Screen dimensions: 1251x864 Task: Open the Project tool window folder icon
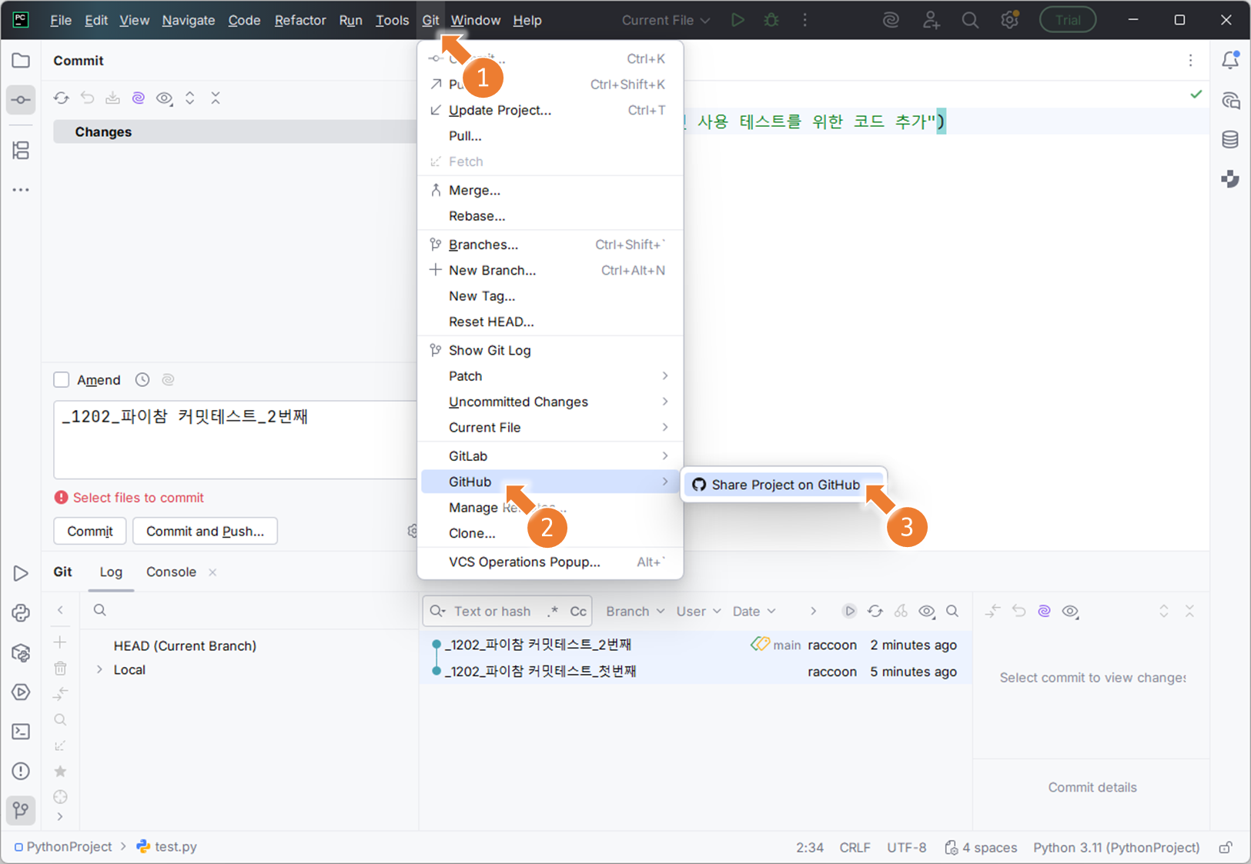pyautogui.click(x=21, y=61)
